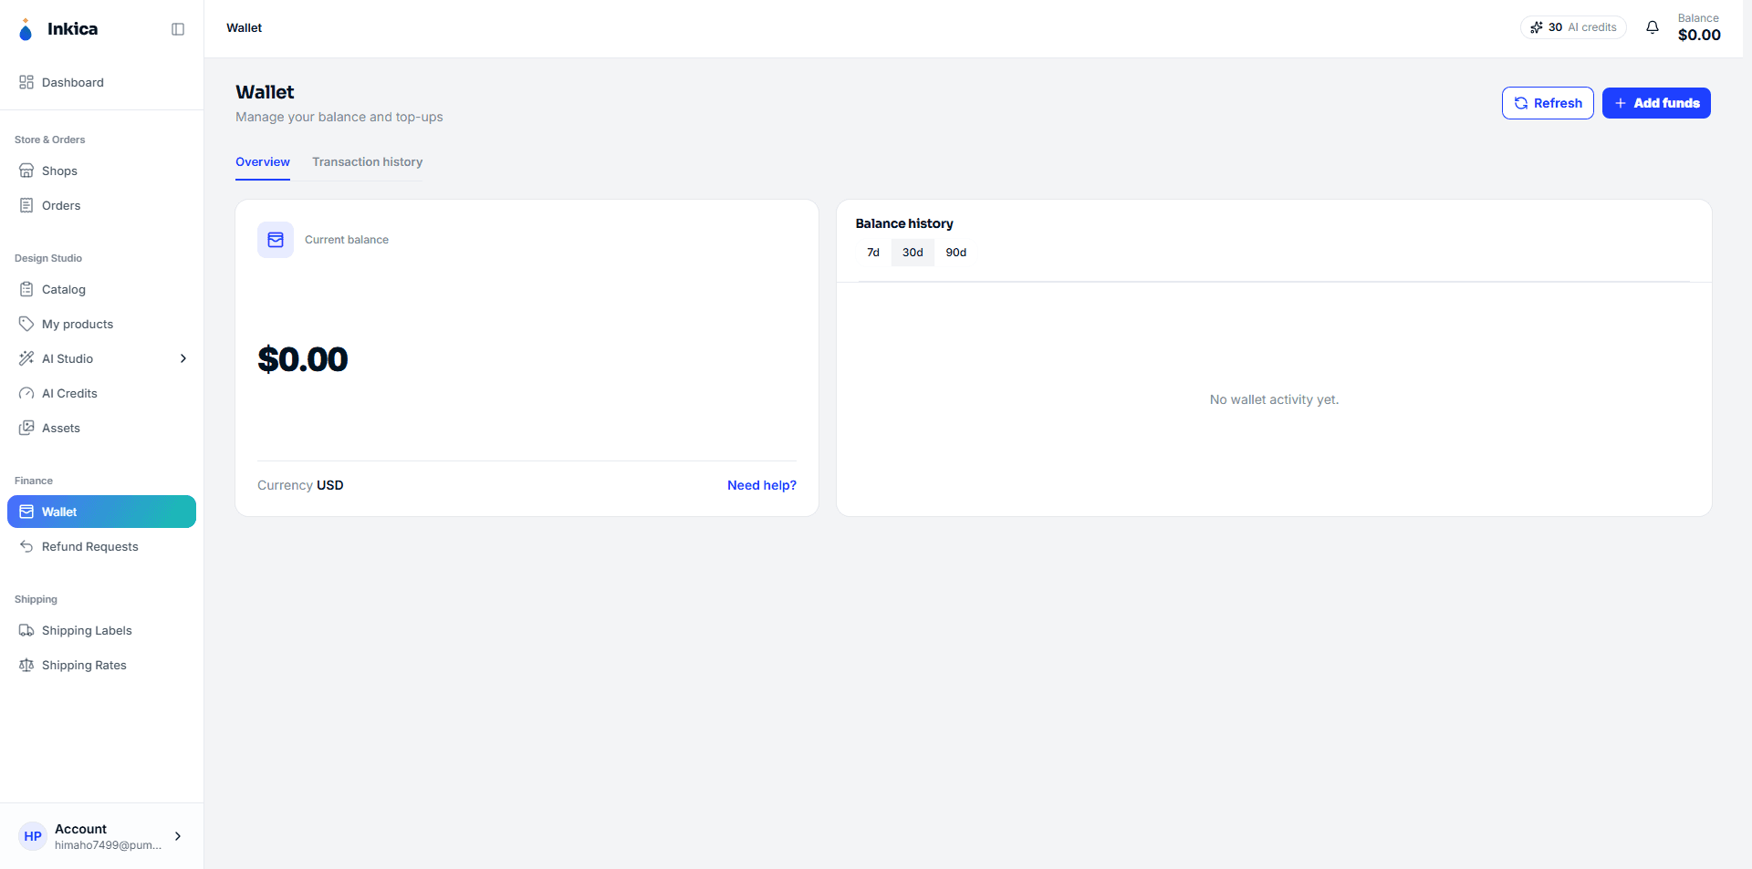Click the Inkica droplet logo

[26, 29]
